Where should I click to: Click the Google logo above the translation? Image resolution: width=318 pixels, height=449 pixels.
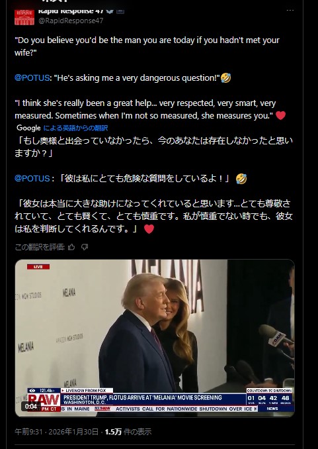[x=28, y=128]
